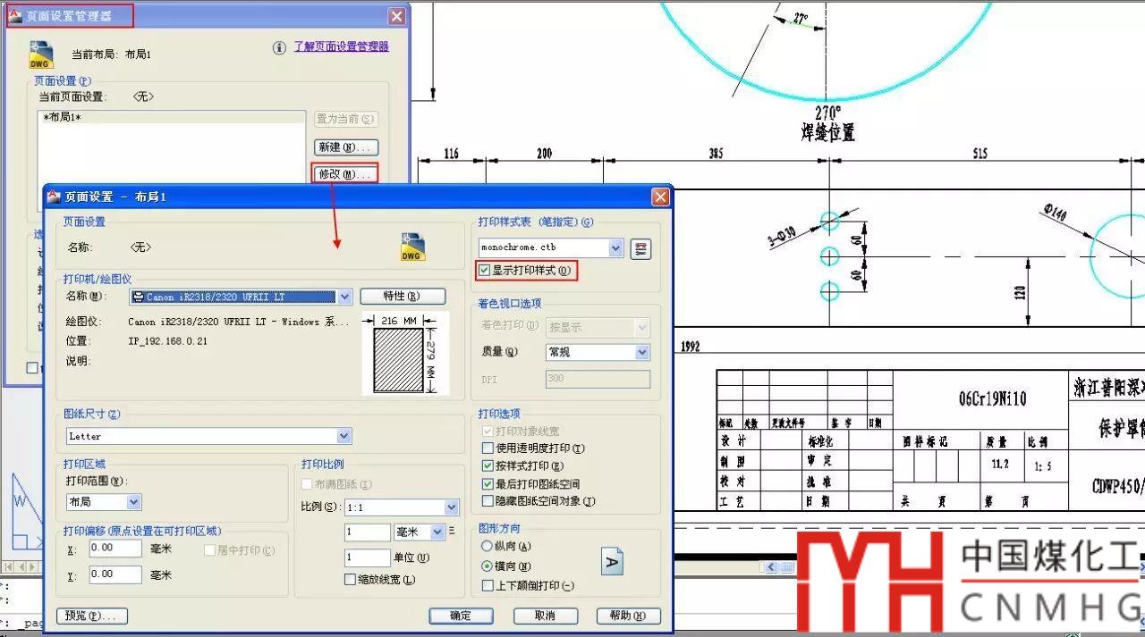The height and width of the screenshot is (637, 1145).
Task: Open the plot style table editor icon
Action: click(x=640, y=248)
